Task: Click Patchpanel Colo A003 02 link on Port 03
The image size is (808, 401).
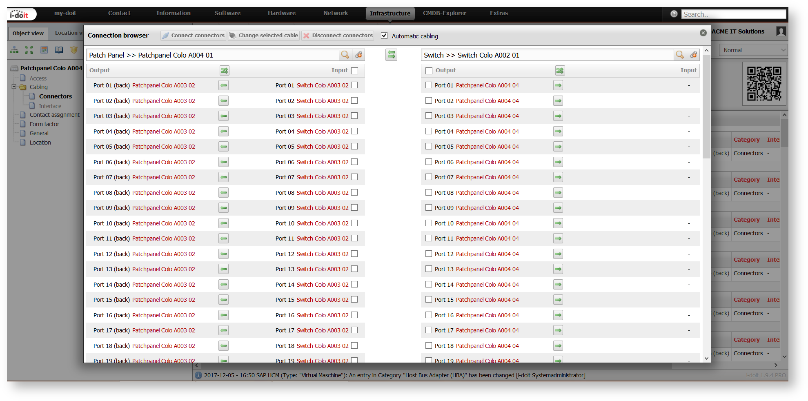Action: coord(164,116)
